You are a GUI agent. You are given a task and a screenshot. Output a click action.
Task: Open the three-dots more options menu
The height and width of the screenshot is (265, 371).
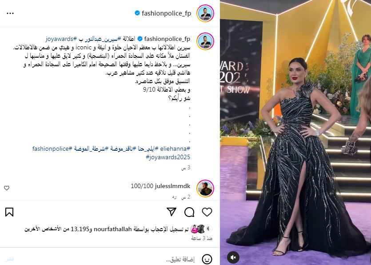coord(10,13)
